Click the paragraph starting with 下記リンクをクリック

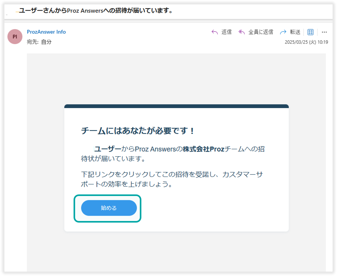[x=172, y=179]
